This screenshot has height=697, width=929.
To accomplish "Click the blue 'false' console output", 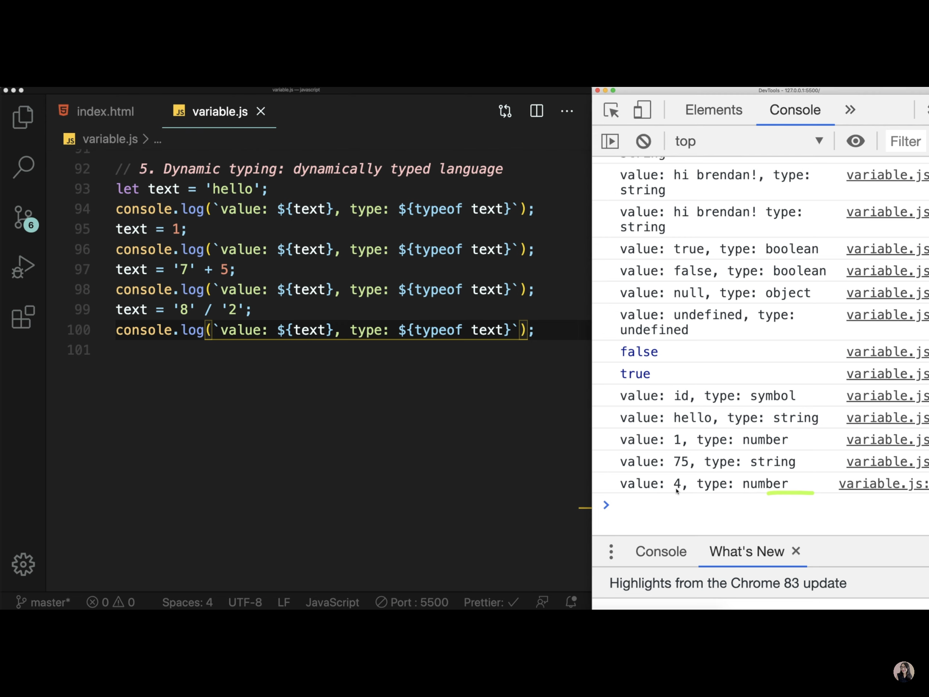I will tap(639, 352).
